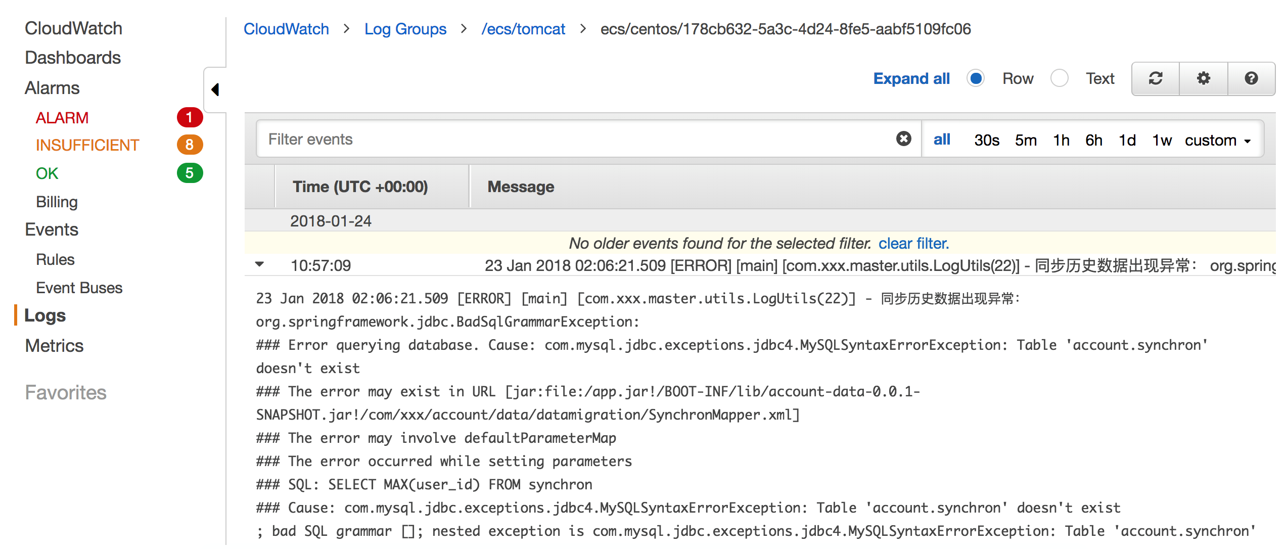The height and width of the screenshot is (549, 1286).
Task: Select the Row view radio button
Action: (x=976, y=78)
